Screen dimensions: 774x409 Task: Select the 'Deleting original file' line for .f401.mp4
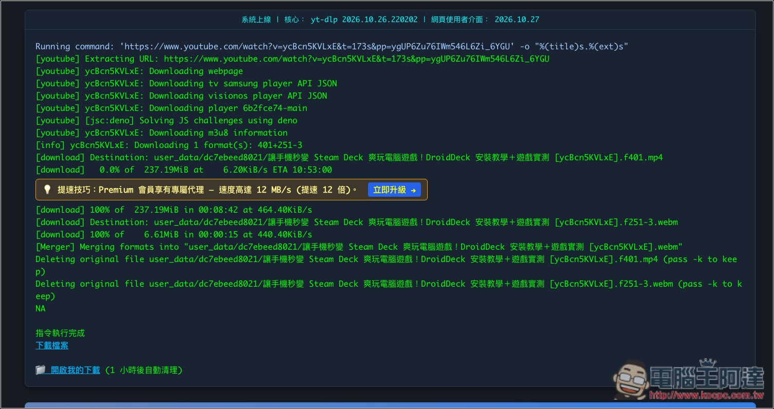[386, 265]
